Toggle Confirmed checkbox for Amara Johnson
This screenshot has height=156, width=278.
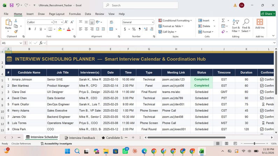click(262, 80)
